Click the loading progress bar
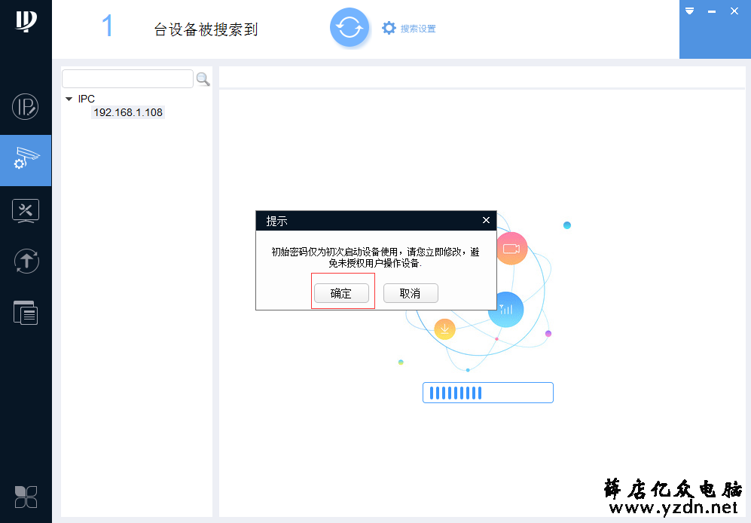Screen dimensions: 751x523 (488, 393)
